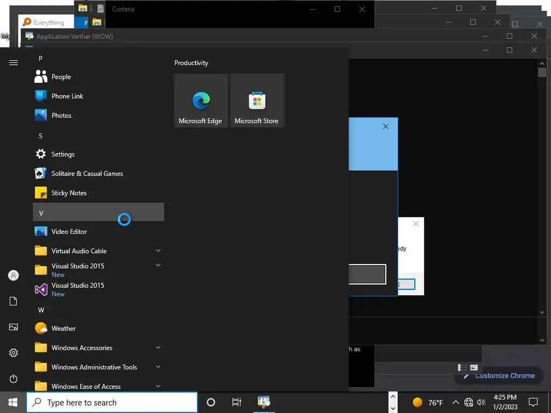Launch Video Editor
This screenshot has width=551, height=413.
coord(98,231)
